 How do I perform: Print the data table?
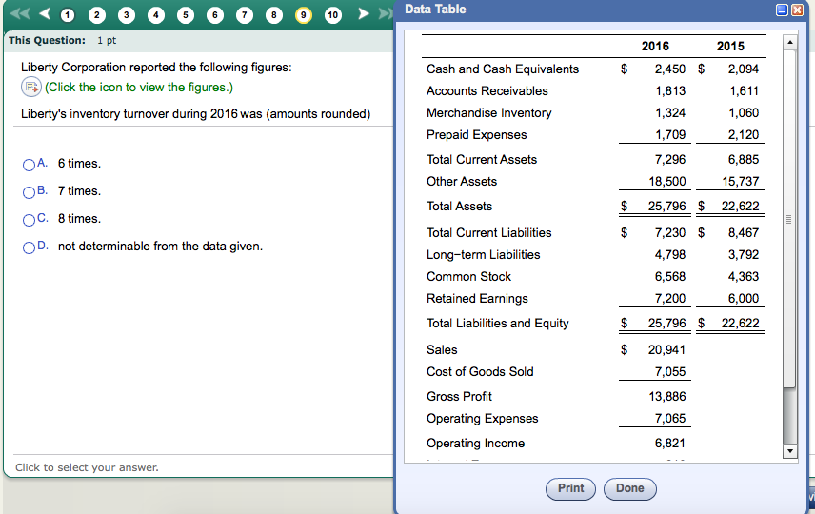coord(570,488)
